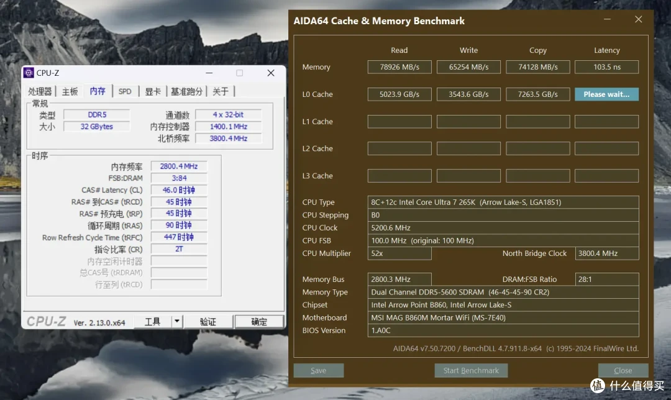671x400 pixels.
Task: Click the Close button in AIDA64
Action: (x=623, y=370)
